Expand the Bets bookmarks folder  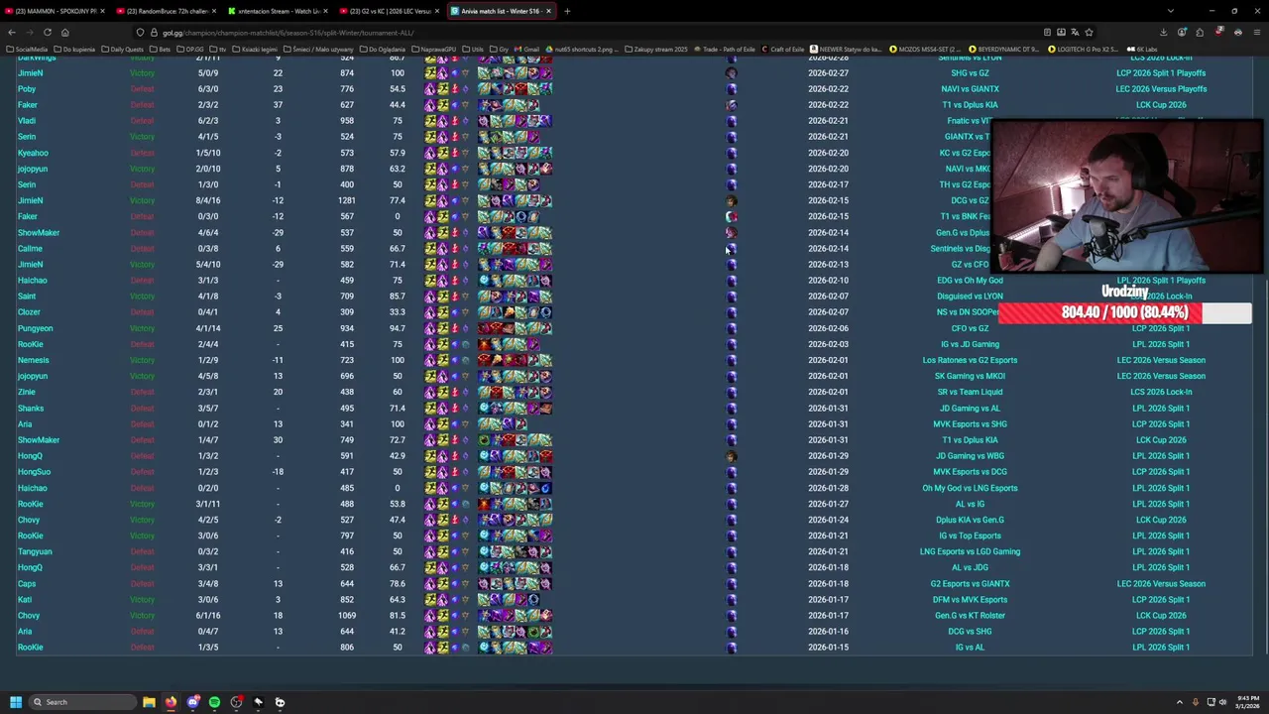click(x=162, y=49)
